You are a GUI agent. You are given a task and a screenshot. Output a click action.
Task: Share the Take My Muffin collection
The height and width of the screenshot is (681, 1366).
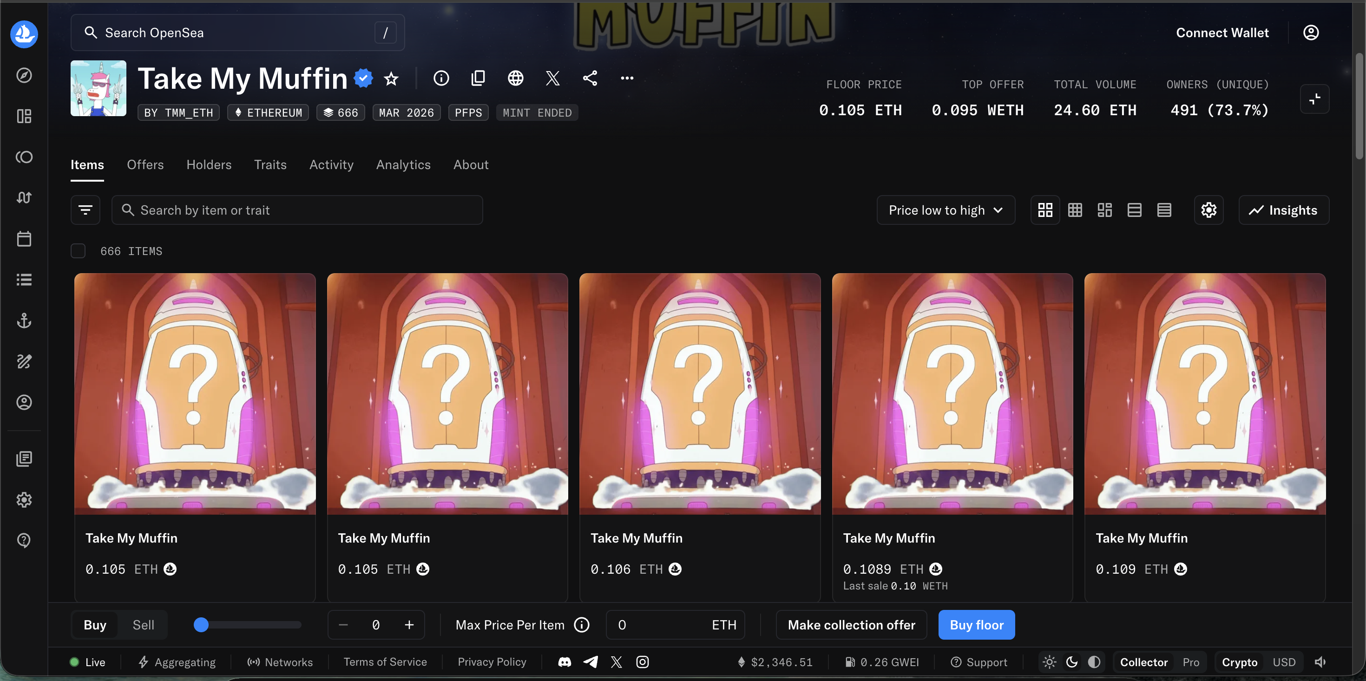pos(590,78)
